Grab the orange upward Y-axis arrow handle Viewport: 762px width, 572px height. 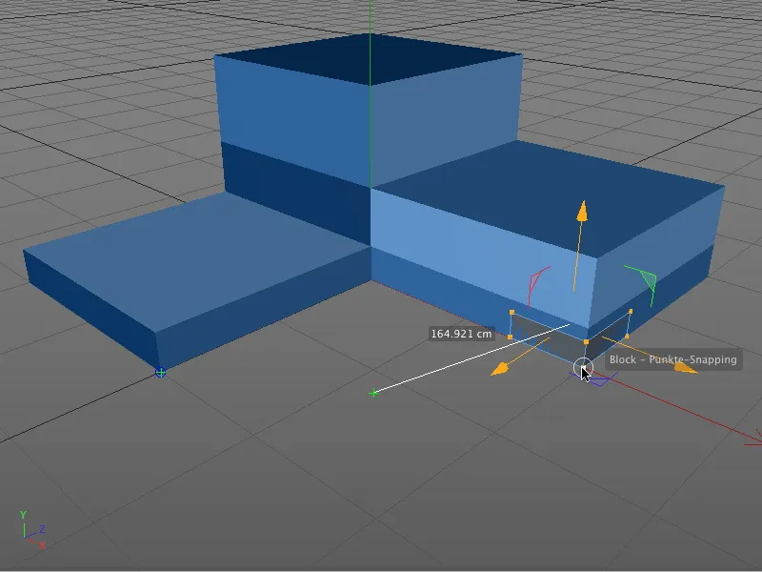coord(582,211)
